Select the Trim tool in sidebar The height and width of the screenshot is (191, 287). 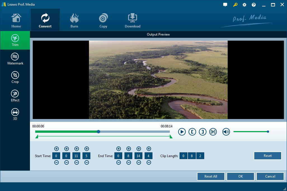(15, 41)
